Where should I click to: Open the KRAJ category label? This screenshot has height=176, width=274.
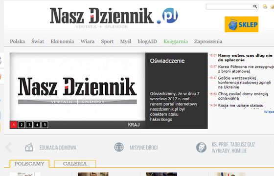(x=134, y=125)
